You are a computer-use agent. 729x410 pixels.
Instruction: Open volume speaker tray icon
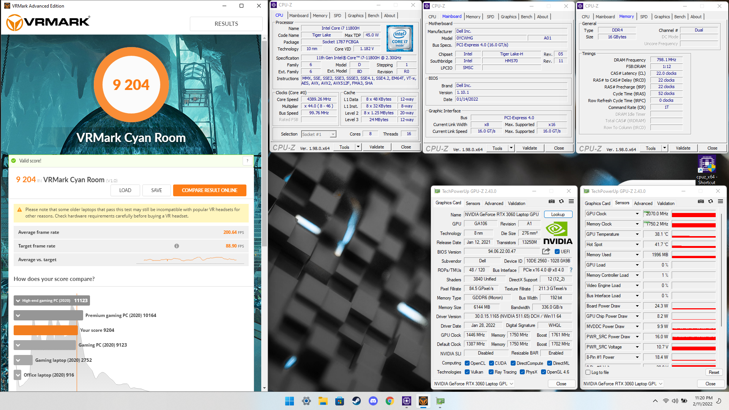[x=675, y=401]
